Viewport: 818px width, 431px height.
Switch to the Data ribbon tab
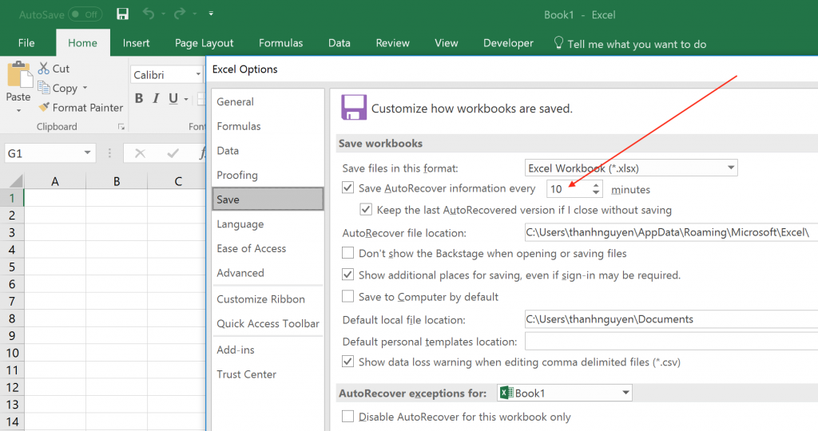(x=339, y=43)
